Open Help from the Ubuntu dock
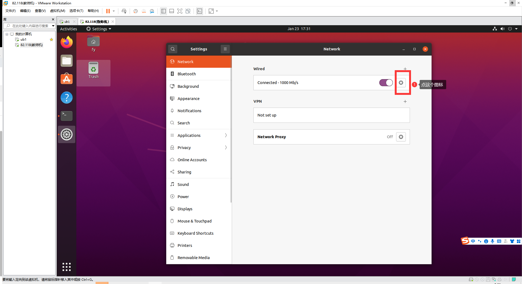522x284 pixels. [x=67, y=98]
